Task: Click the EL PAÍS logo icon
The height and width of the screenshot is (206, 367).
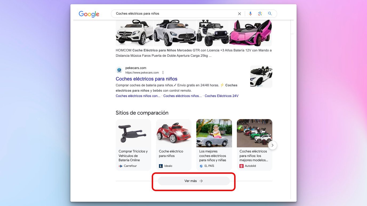Action: pyautogui.click(x=201, y=166)
